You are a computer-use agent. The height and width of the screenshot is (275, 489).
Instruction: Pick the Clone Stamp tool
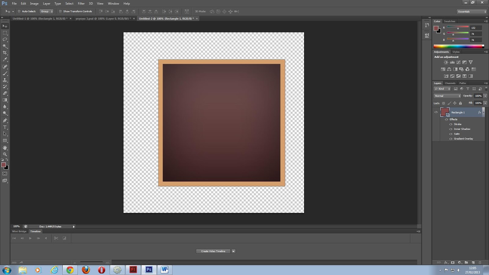[x=4, y=80]
